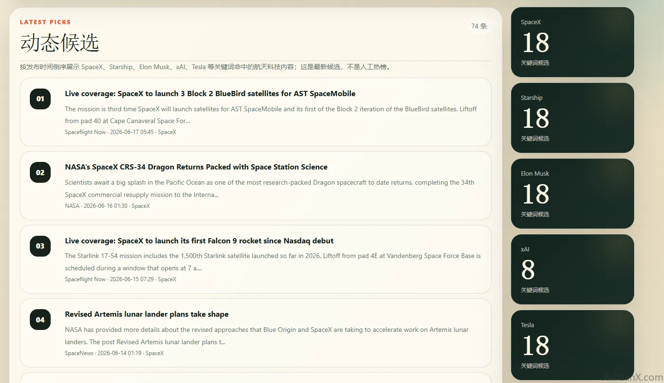Select the xAI keyword stat card
Screen dimensions: 664x383
pos(572,269)
